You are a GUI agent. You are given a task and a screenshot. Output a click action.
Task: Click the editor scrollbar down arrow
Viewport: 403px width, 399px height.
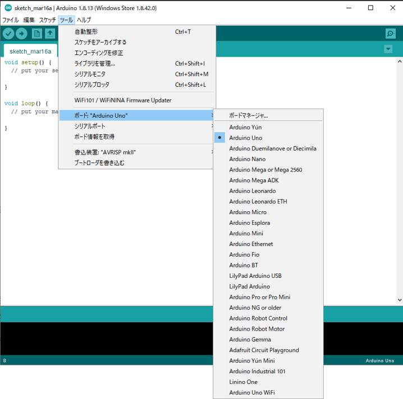pyautogui.click(x=400, y=300)
